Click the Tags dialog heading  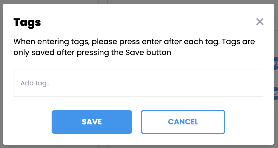[27, 22]
